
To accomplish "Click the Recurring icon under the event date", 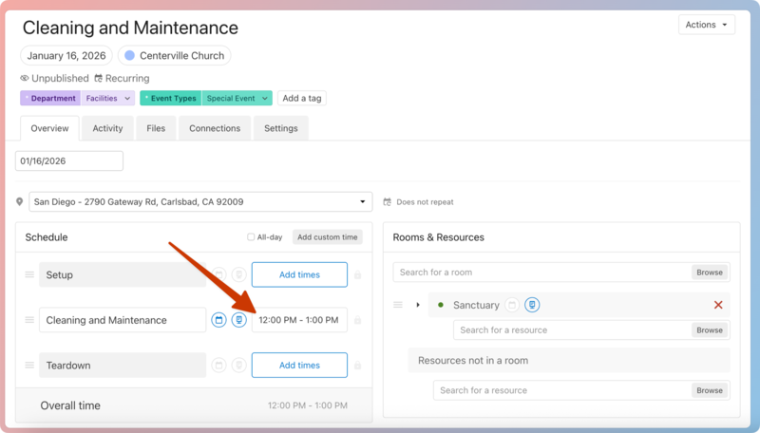I will pyautogui.click(x=98, y=78).
